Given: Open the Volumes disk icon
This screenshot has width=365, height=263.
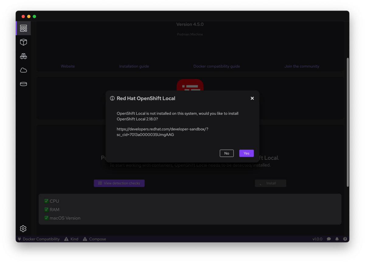Looking at the screenshot, I should pyautogui.click(x=23, y=84).
